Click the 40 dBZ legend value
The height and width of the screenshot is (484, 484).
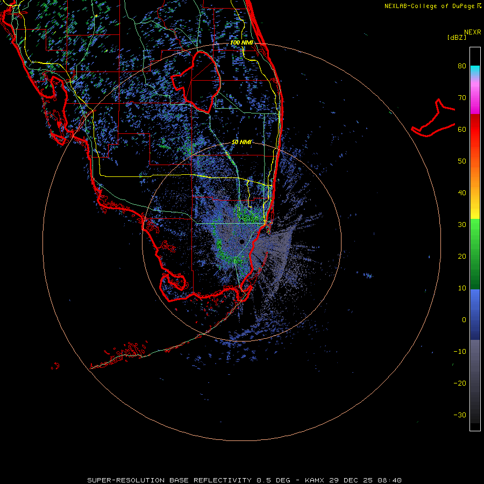[462, 193]
